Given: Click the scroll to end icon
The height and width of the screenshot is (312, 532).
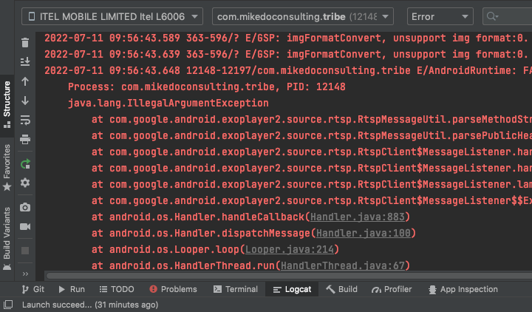Looking at the screenshot, I should click(x=25, y=62).
